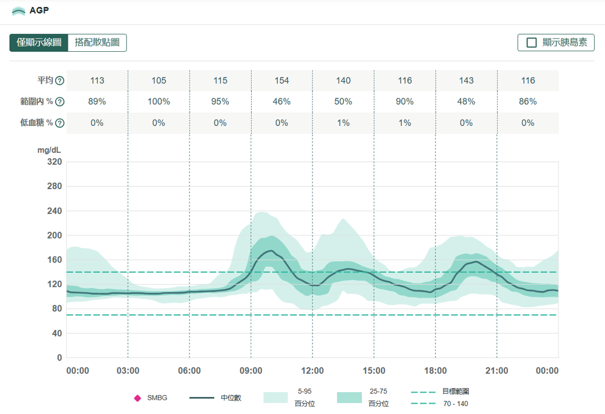Open help icon beside 低血糖 %
Viewport: 605px width, 414px height.
pyautogui.click(x=60, y=123)
